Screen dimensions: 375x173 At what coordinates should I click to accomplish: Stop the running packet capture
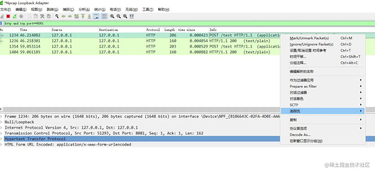click(8, 16)
